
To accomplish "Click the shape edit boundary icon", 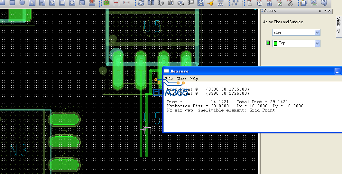I will [82, 3].
